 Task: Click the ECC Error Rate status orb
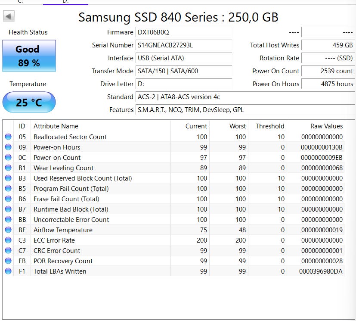8,240
